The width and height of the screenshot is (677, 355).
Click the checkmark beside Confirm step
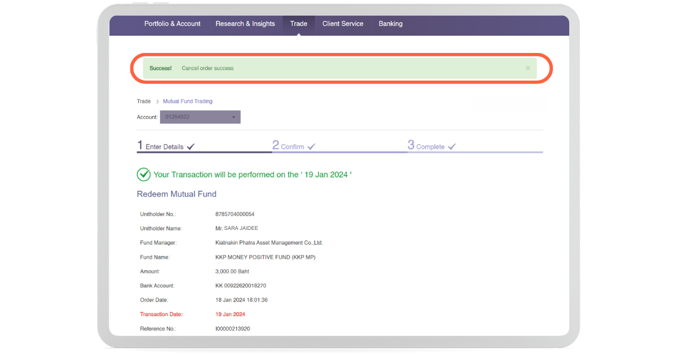click(311, 147)
